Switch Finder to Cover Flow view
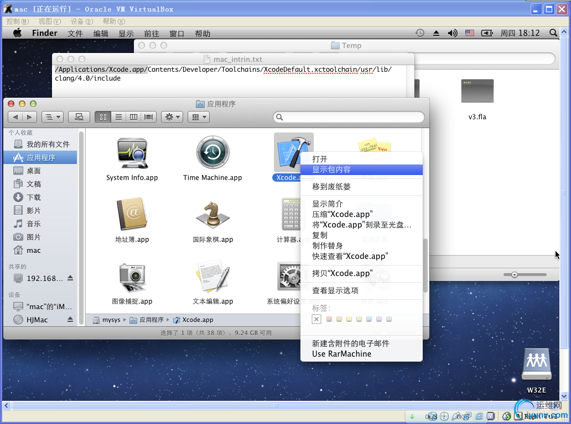This screenshot has height=424, width=571. pos(149,117)
